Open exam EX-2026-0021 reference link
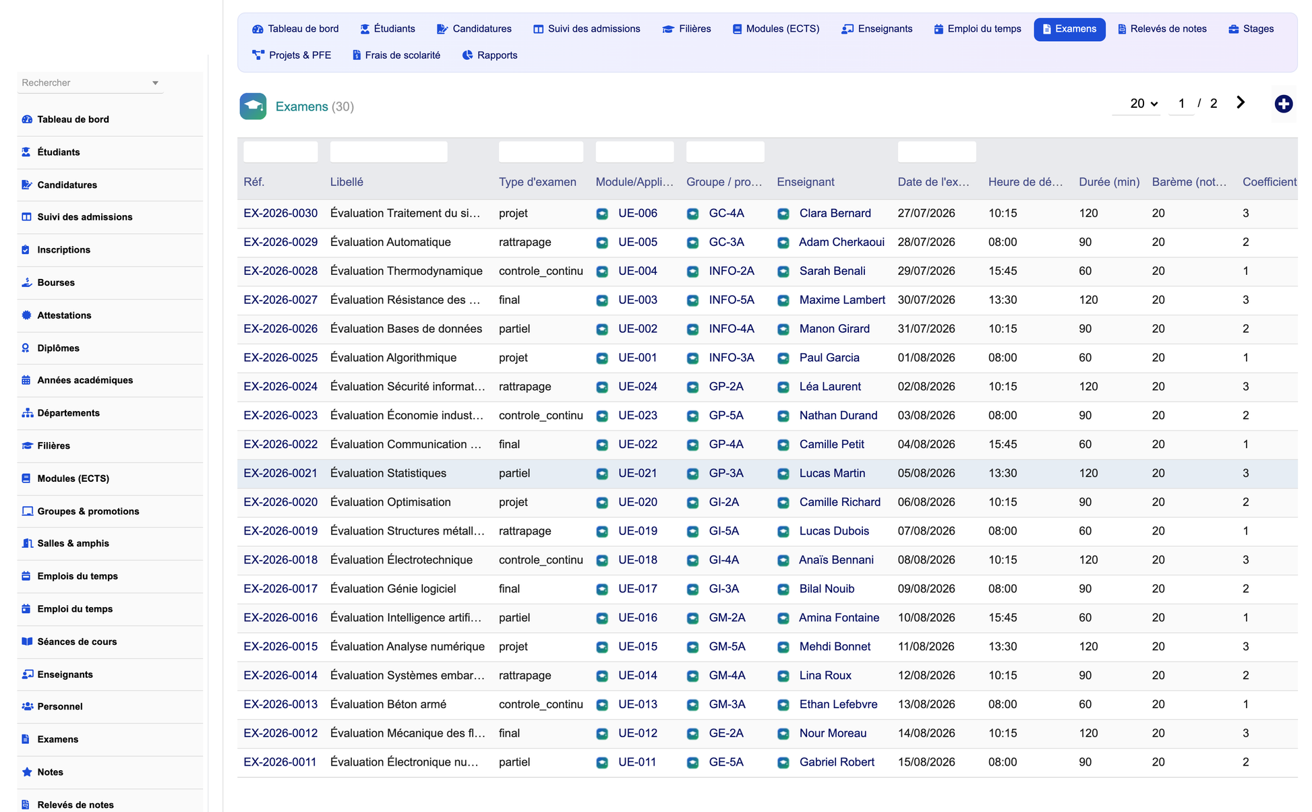The height and width of the screenshot is (812, 1312). pos(280,473)
